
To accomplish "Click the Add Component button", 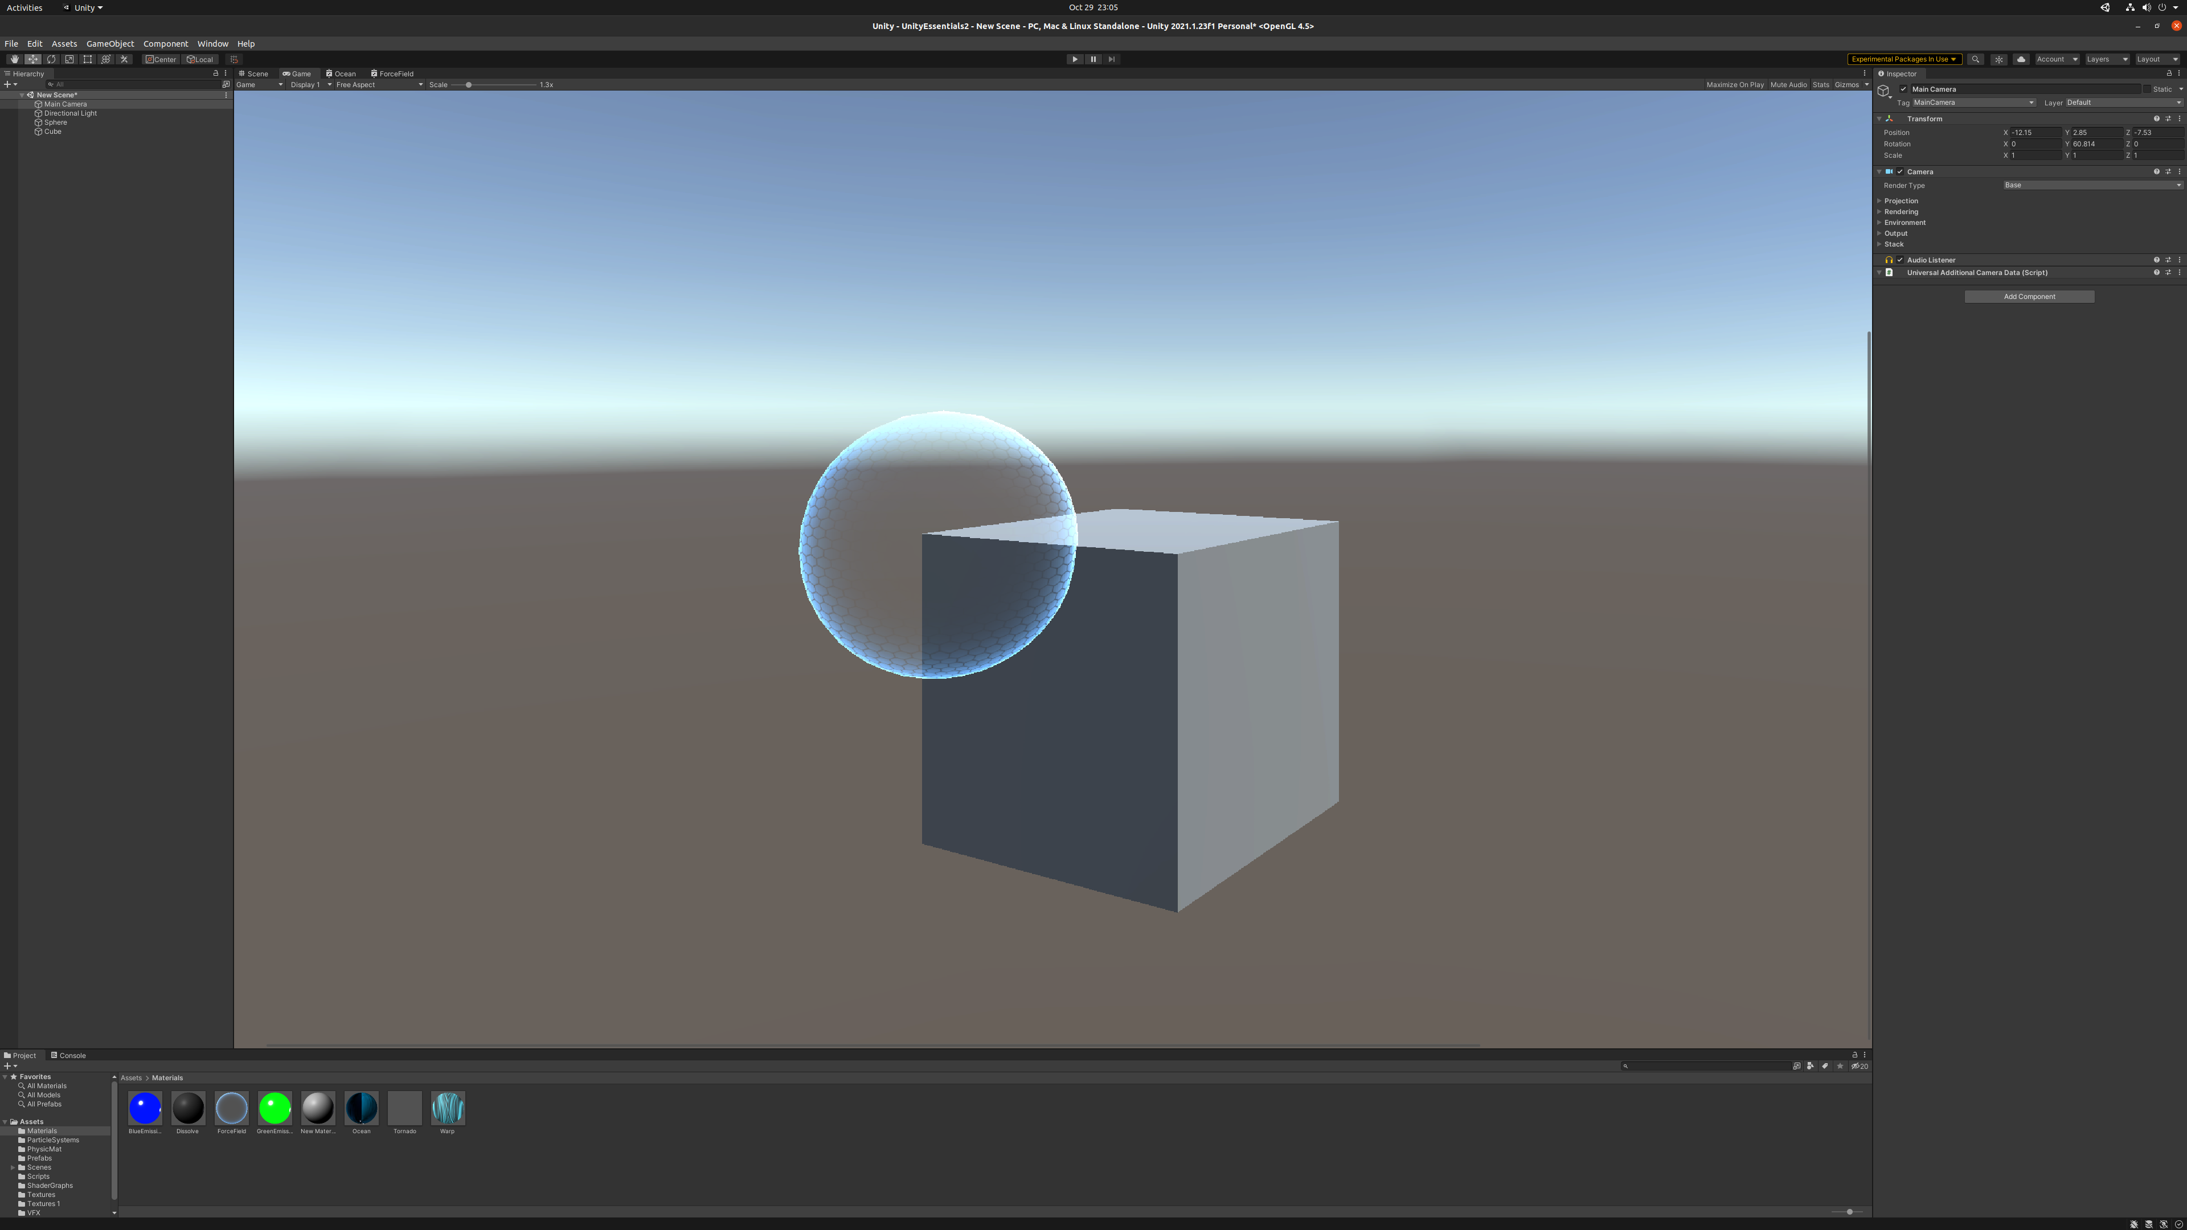I will 2029,296.
